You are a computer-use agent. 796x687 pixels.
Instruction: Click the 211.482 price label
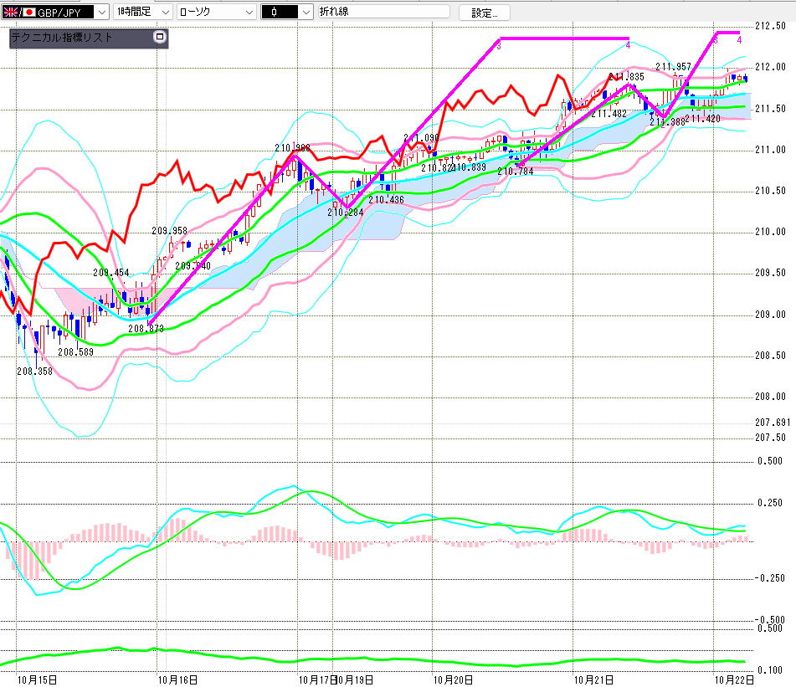[x=609, y=114]
